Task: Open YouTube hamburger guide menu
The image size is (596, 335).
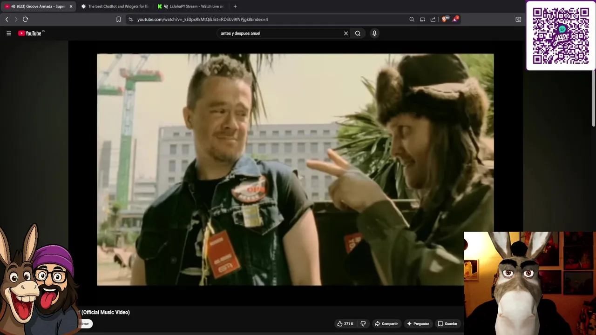Action: pos(8,33)
